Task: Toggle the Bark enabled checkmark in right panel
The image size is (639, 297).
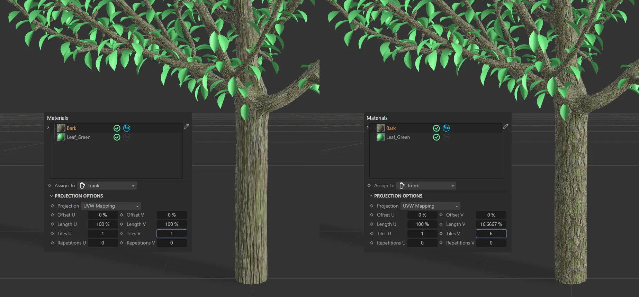Action: (x=436, y=128)
